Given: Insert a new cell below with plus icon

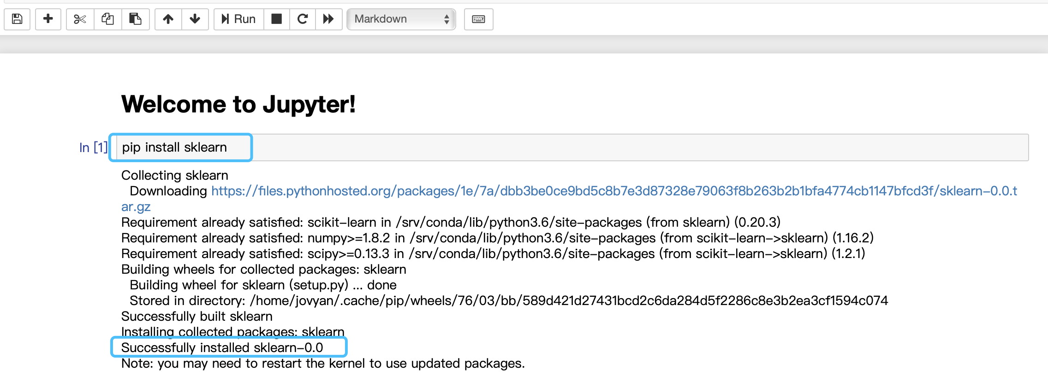Looking at the screenshot, I should click(48, 19).
